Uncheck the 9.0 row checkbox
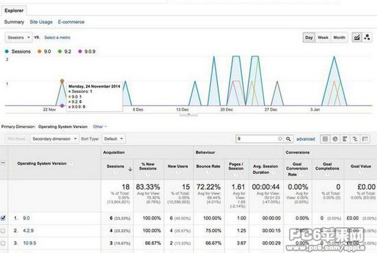This screenshot has width=377, height=253. [5, 218]
